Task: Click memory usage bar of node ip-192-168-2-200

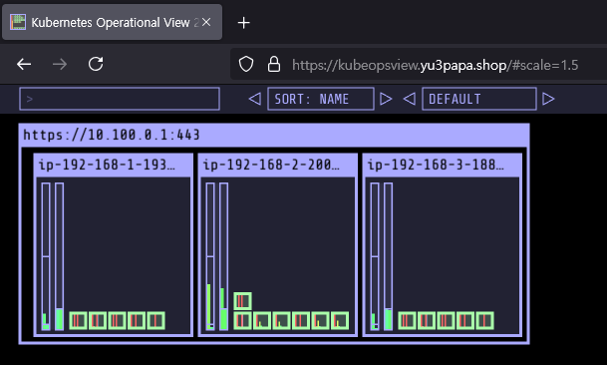Action: click(x=223, y=256)
